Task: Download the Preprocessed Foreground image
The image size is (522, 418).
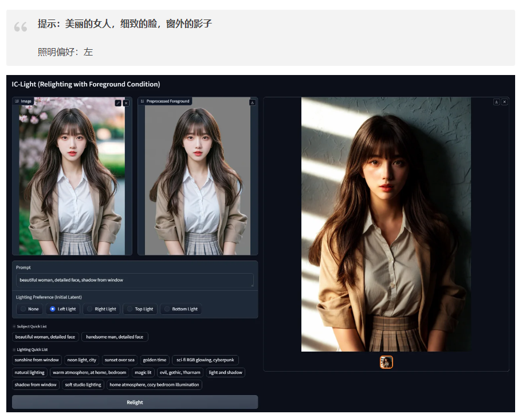Action: pyautogui.click(x=252, y=102)
